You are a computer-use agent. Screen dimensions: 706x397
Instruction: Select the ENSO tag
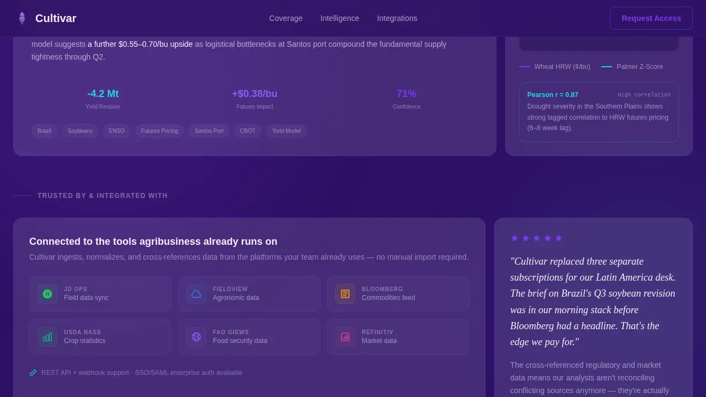click(117, 131)
